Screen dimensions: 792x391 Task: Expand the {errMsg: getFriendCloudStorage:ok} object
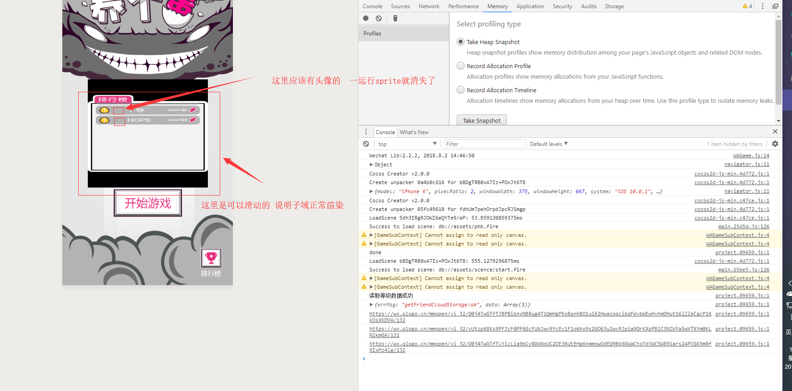tap(371, 305)
